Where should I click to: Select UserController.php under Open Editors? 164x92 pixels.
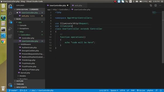tap(29, 13)
